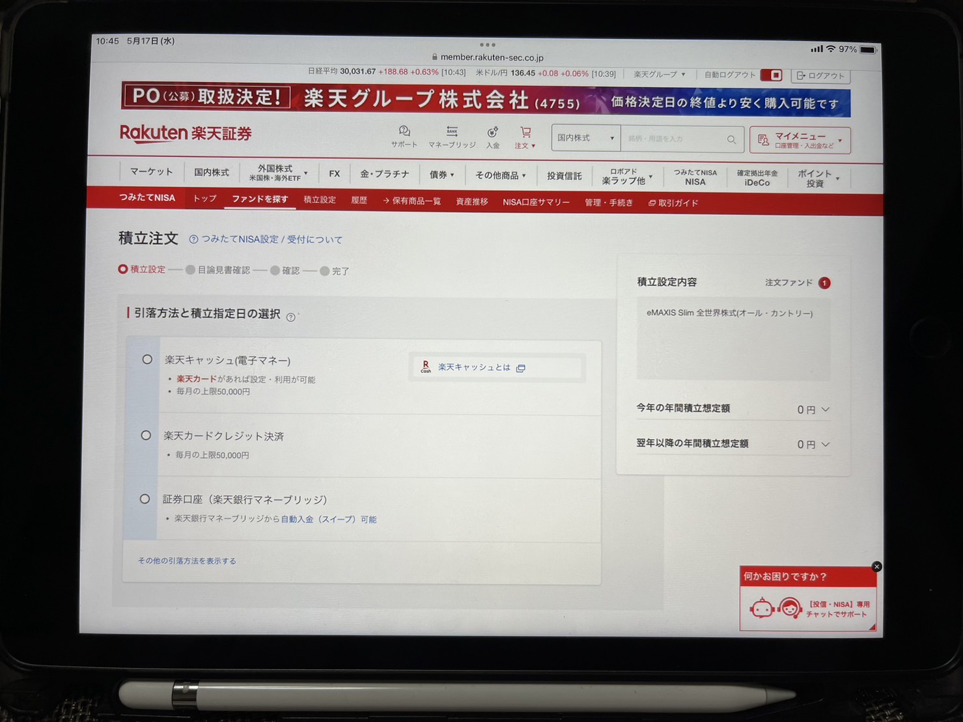Expand the ポイント投資 menu dropdown
This screenshot has width=963, height=722.
[x=818, y=178]
